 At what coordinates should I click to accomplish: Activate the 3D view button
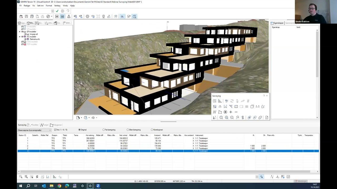click(x=62, y=16)
